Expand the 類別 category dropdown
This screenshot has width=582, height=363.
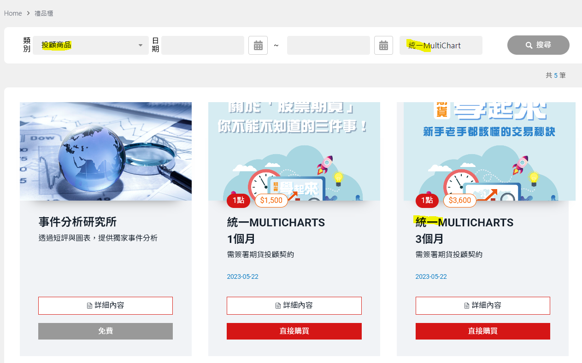pos(91,46)
